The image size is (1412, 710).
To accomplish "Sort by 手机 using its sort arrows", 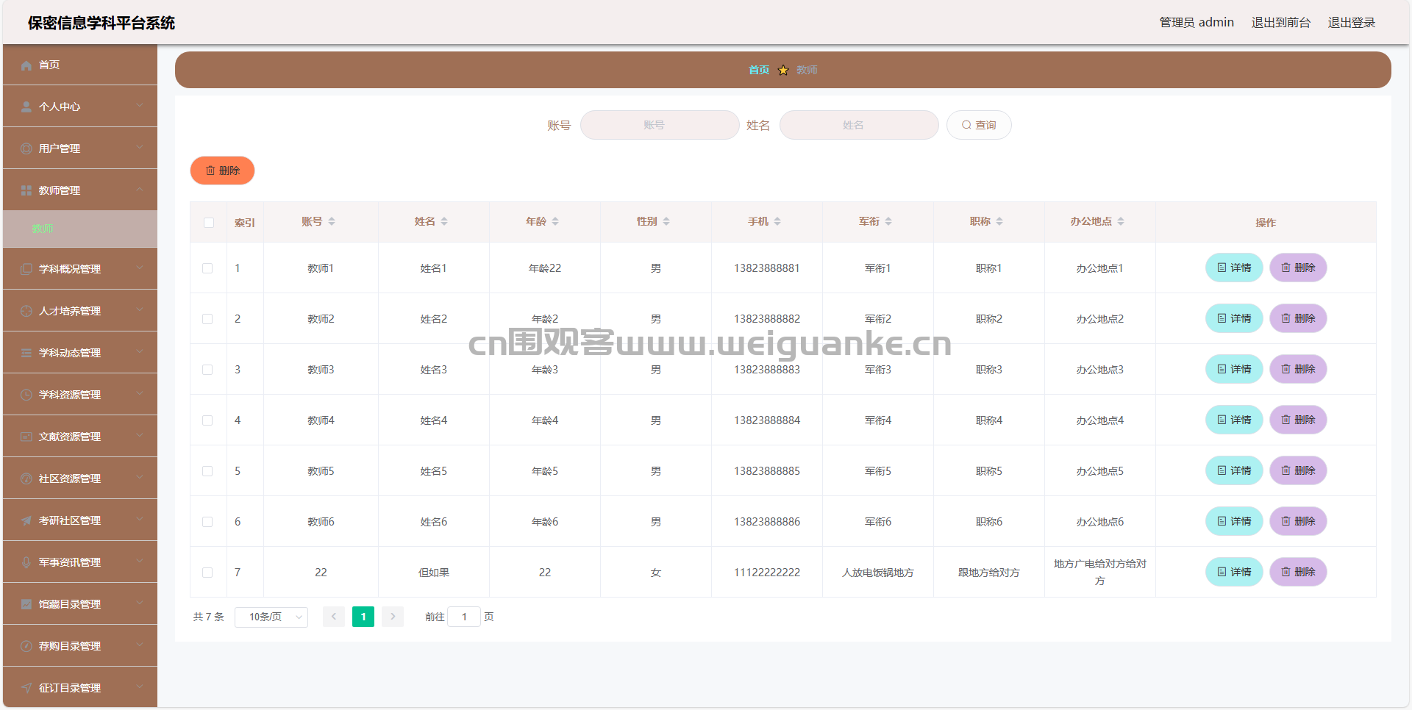I will click(777, 222).
